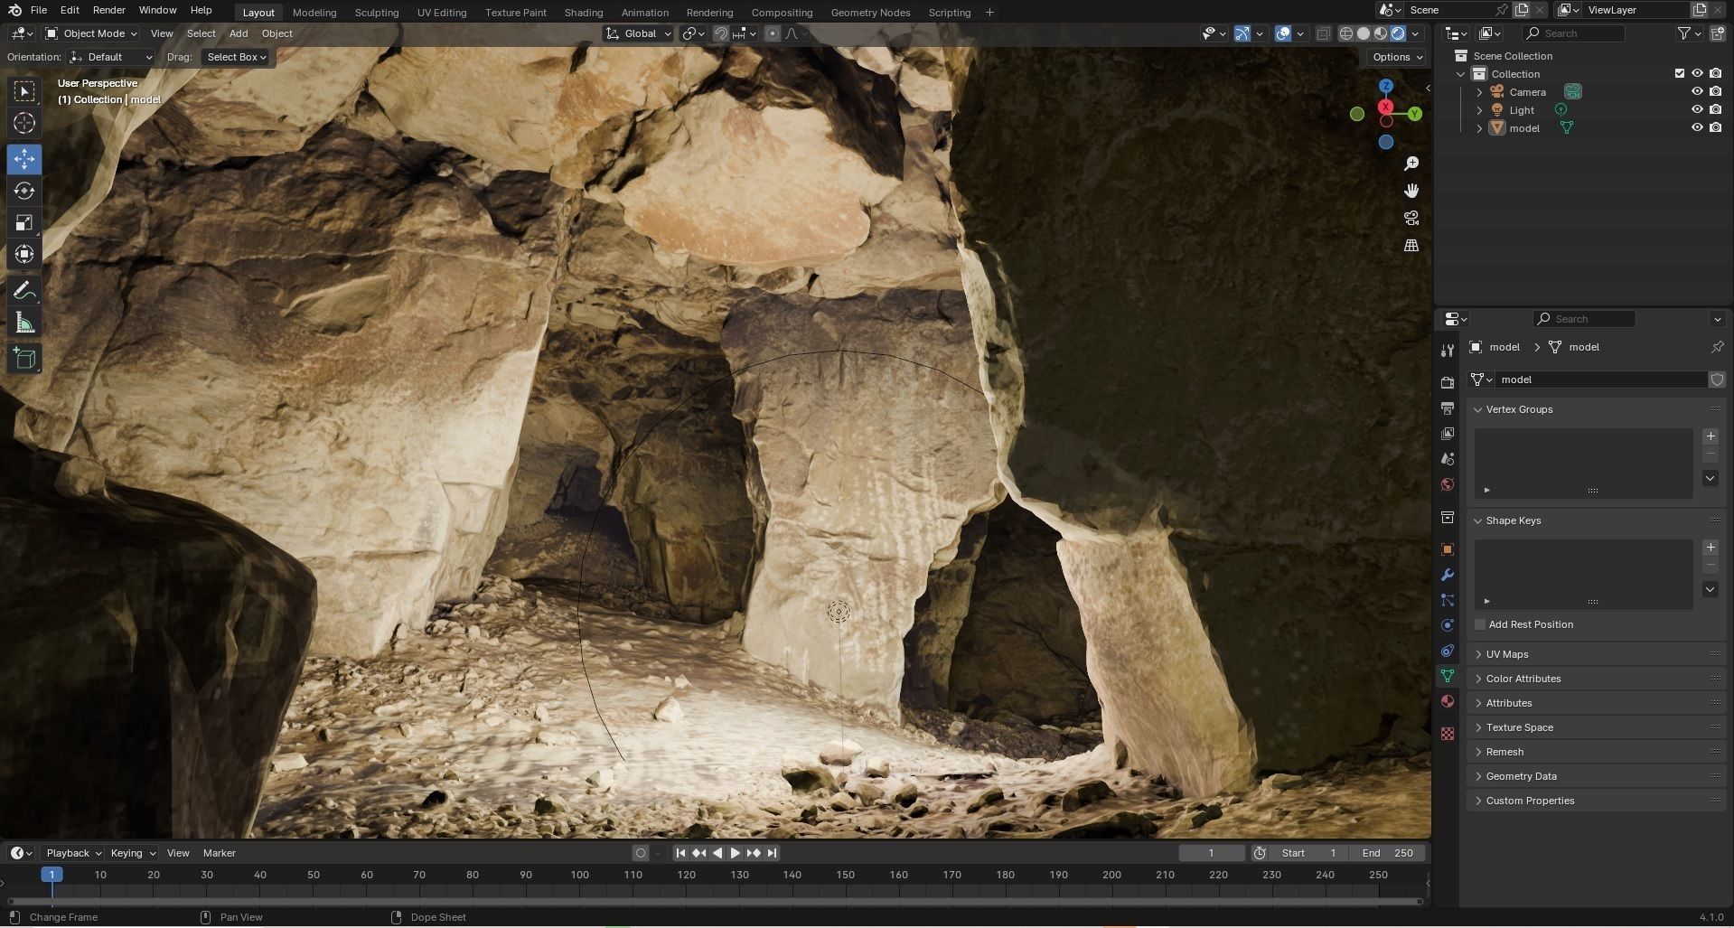Open the Modifiers properties tab
Viewport: 1734px width, 928px height.
pos(1448,575)
